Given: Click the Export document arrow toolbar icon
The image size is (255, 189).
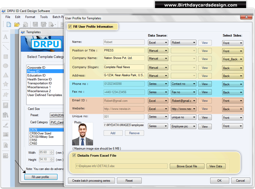Looking at the screenshot, I should 52,25.
